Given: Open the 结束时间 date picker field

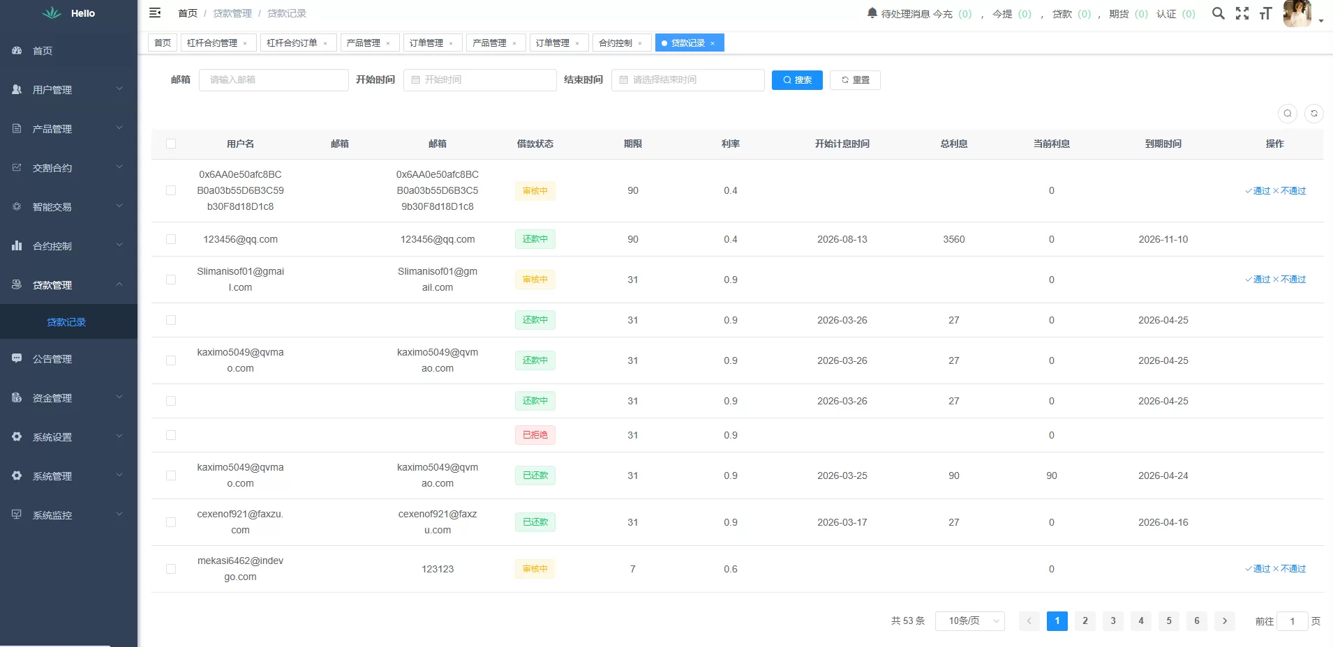Looking at the screenshot, I should tap(688, 80).
